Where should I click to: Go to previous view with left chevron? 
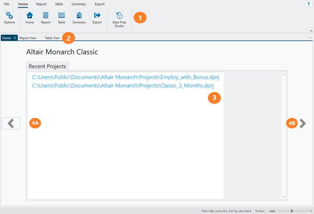11,123
